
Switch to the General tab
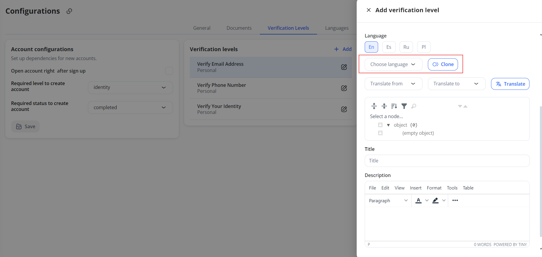[x=202, y=28]
